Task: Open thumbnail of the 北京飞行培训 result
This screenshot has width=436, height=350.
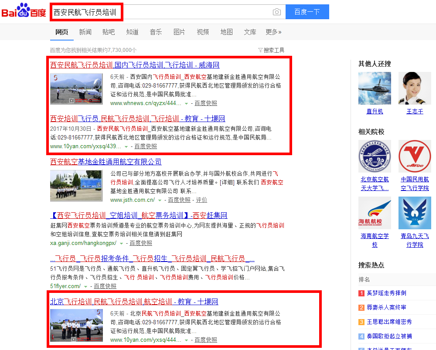Action: click(x=76, y=326)
